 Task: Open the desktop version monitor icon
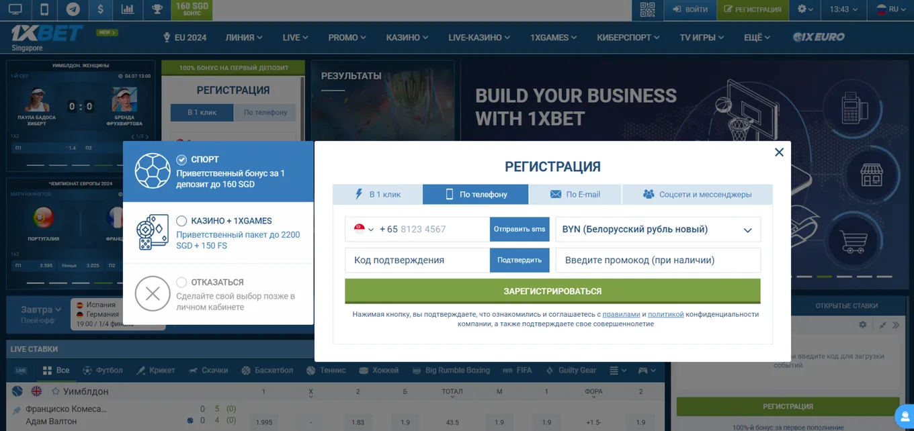(15, 9)
